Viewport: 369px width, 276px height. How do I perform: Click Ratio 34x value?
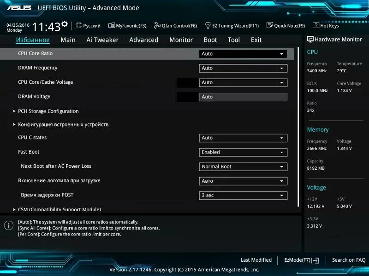click(310, 110)
